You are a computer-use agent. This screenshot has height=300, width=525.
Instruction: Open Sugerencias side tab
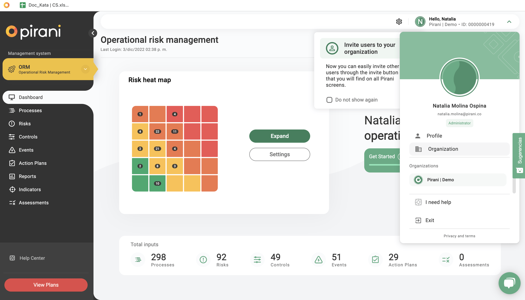coord(519,155)
